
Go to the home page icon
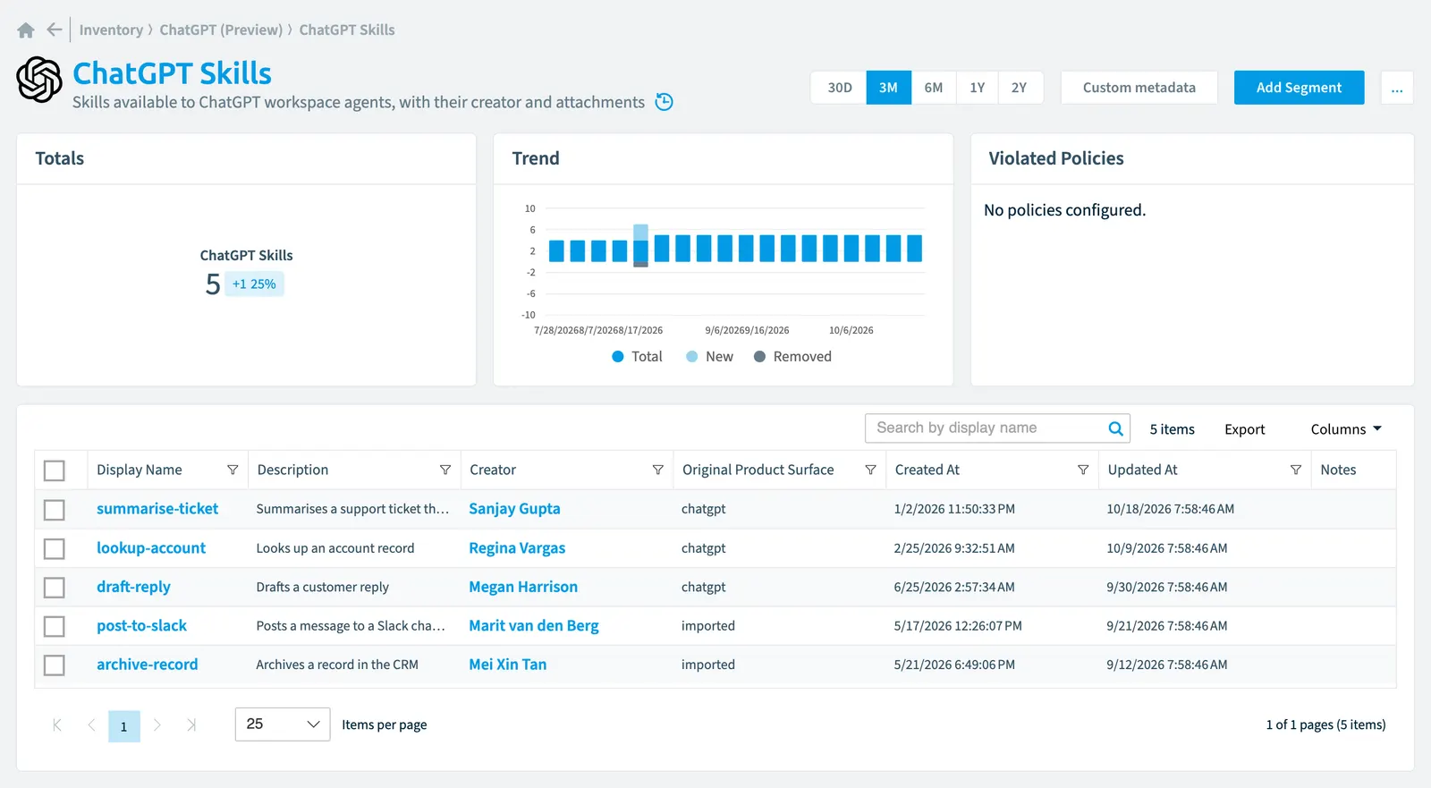click(26, 30)
